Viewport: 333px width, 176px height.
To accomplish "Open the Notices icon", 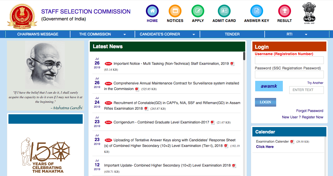I will click(x=175, y=11).
